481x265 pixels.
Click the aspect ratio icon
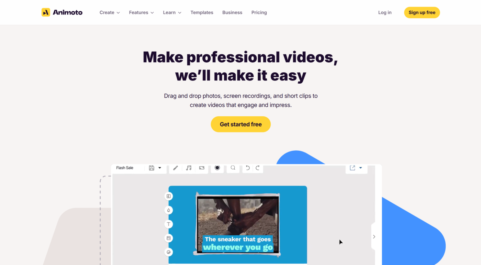[x=202, y=168]
